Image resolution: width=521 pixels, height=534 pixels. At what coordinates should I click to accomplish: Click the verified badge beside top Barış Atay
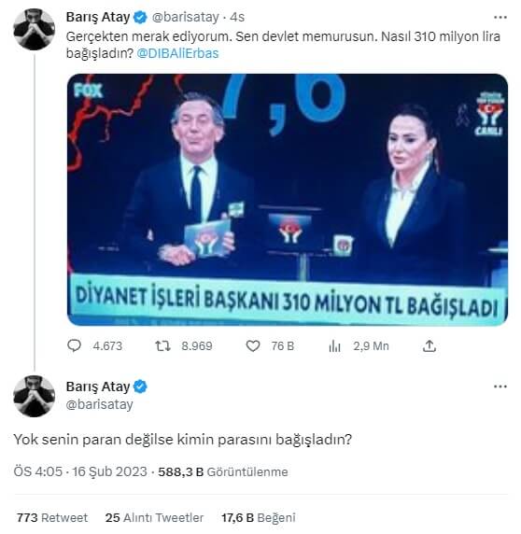pyautogui.click(x=140, y=17)
